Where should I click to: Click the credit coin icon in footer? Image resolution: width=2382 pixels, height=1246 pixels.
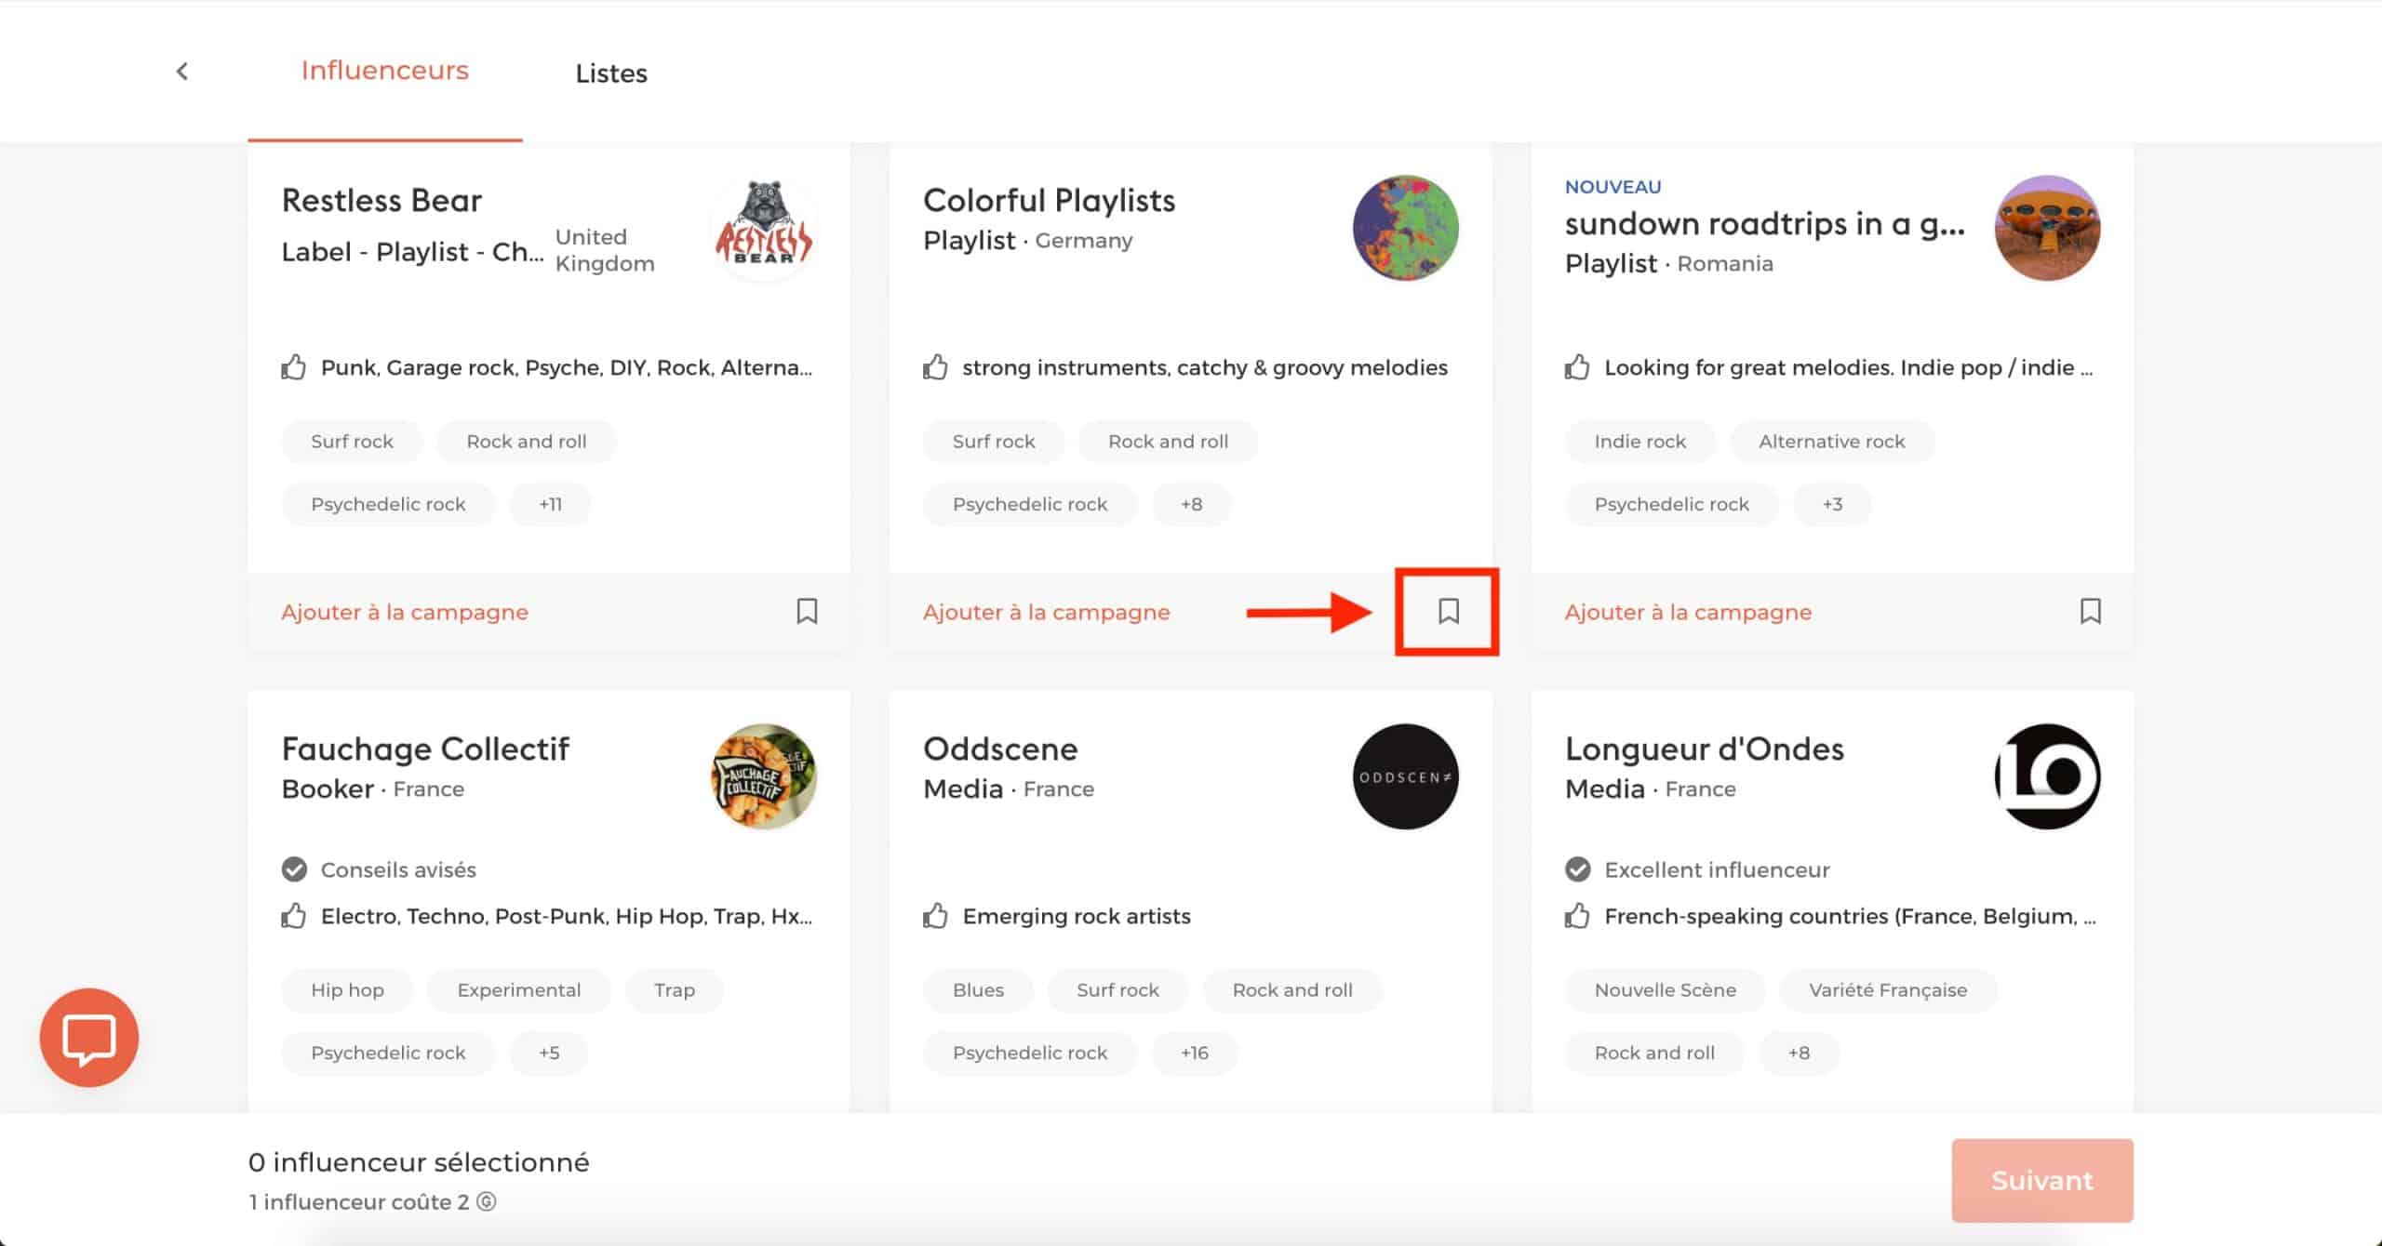(487, 1201)
